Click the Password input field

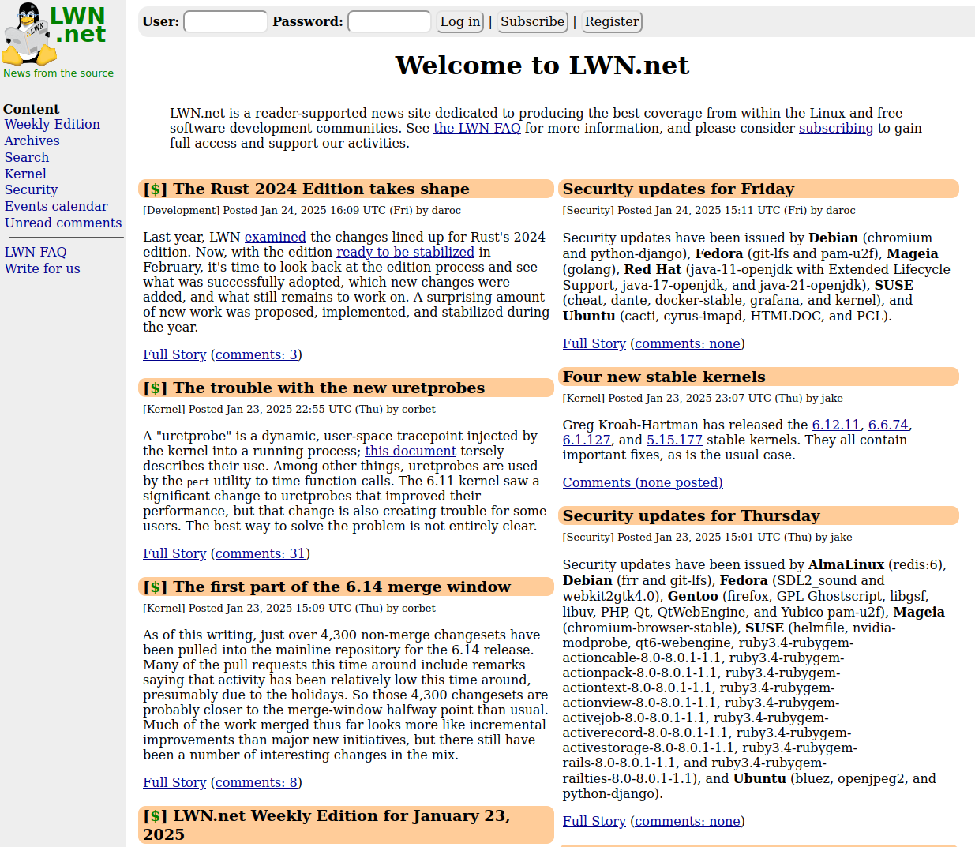pyautogui.click(x=389, y=22)
